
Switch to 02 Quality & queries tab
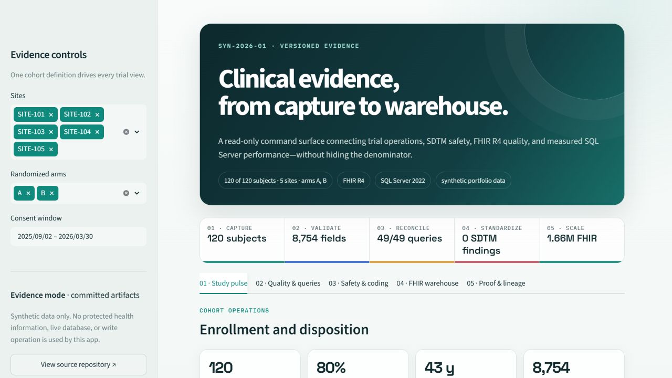click(288, 283)
